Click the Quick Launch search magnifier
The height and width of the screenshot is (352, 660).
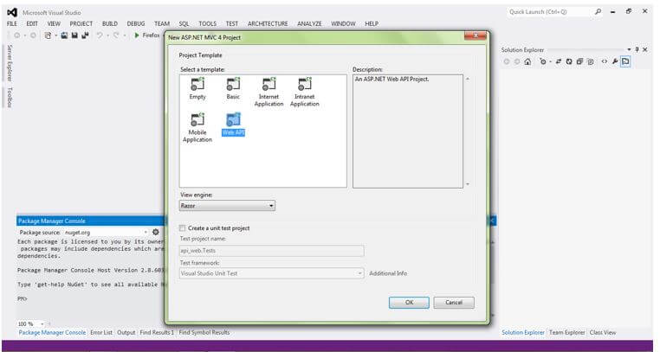598,12
